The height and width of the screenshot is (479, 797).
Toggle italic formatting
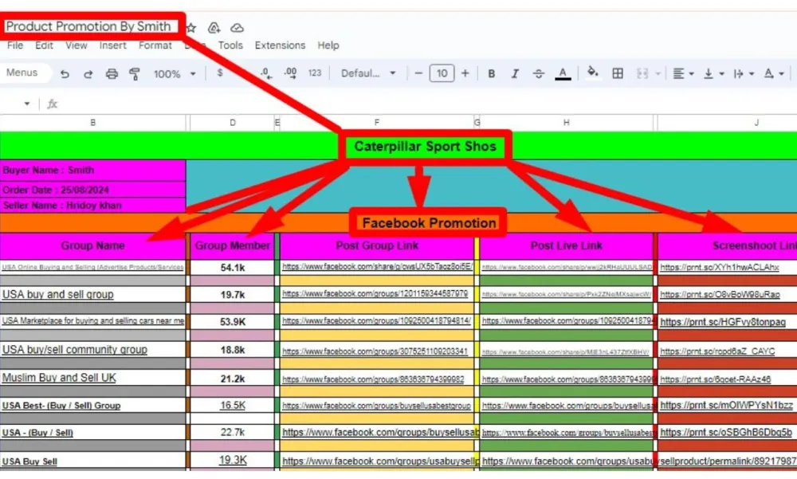click(515, 74)
